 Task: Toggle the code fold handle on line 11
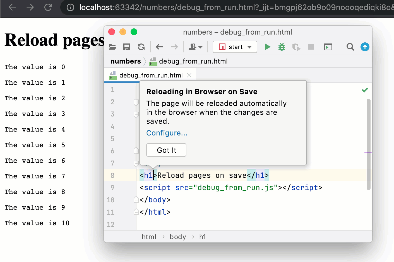point(136,212)
